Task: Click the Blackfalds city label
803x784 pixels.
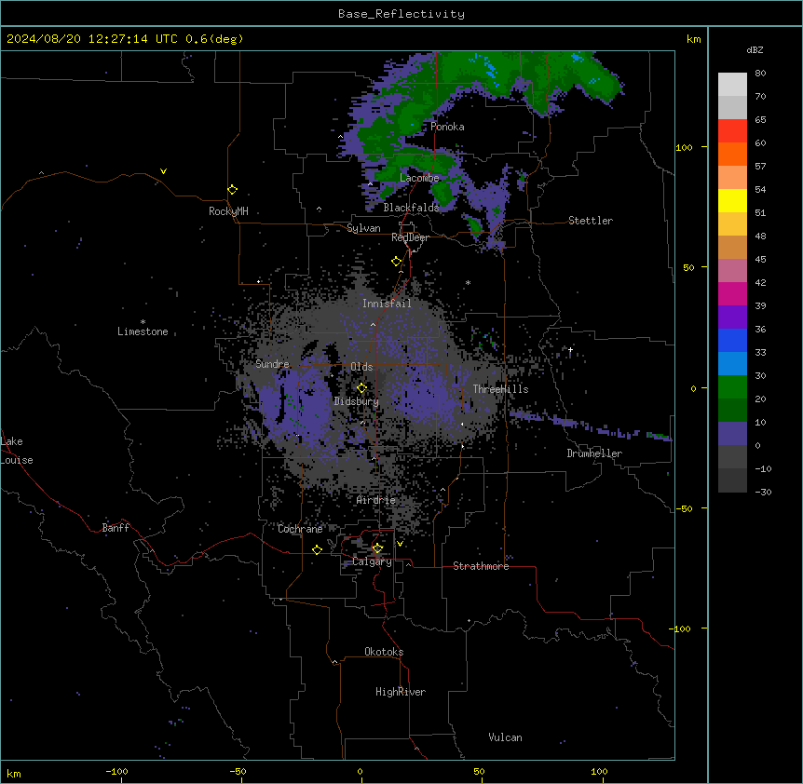Action: (411, 208)
